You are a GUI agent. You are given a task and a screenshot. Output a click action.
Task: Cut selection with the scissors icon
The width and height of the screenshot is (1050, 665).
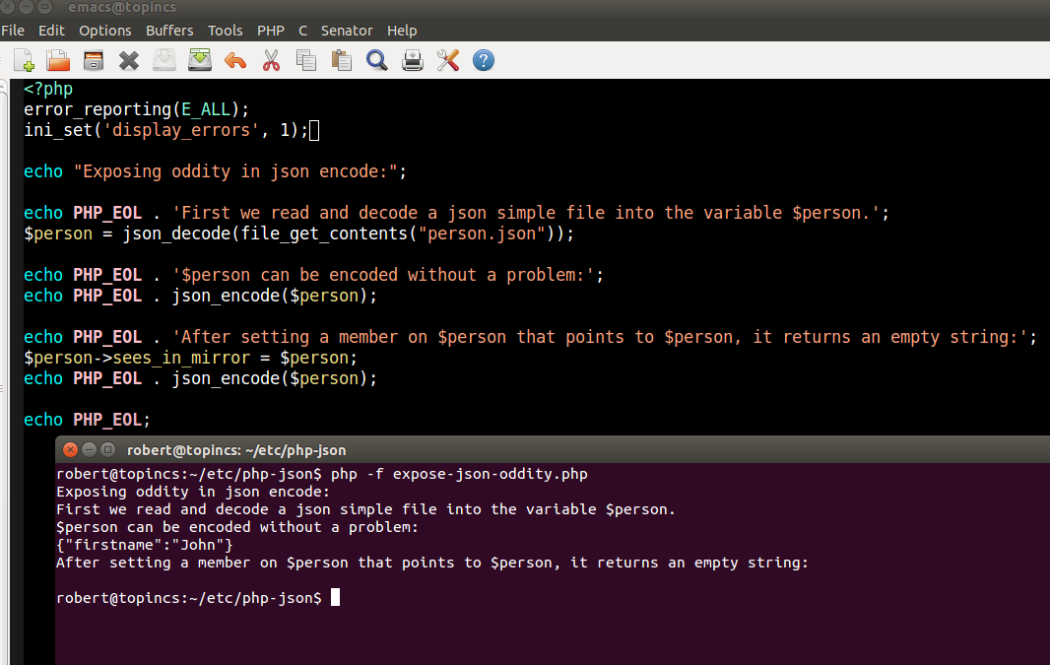click(x=271, y=61)
